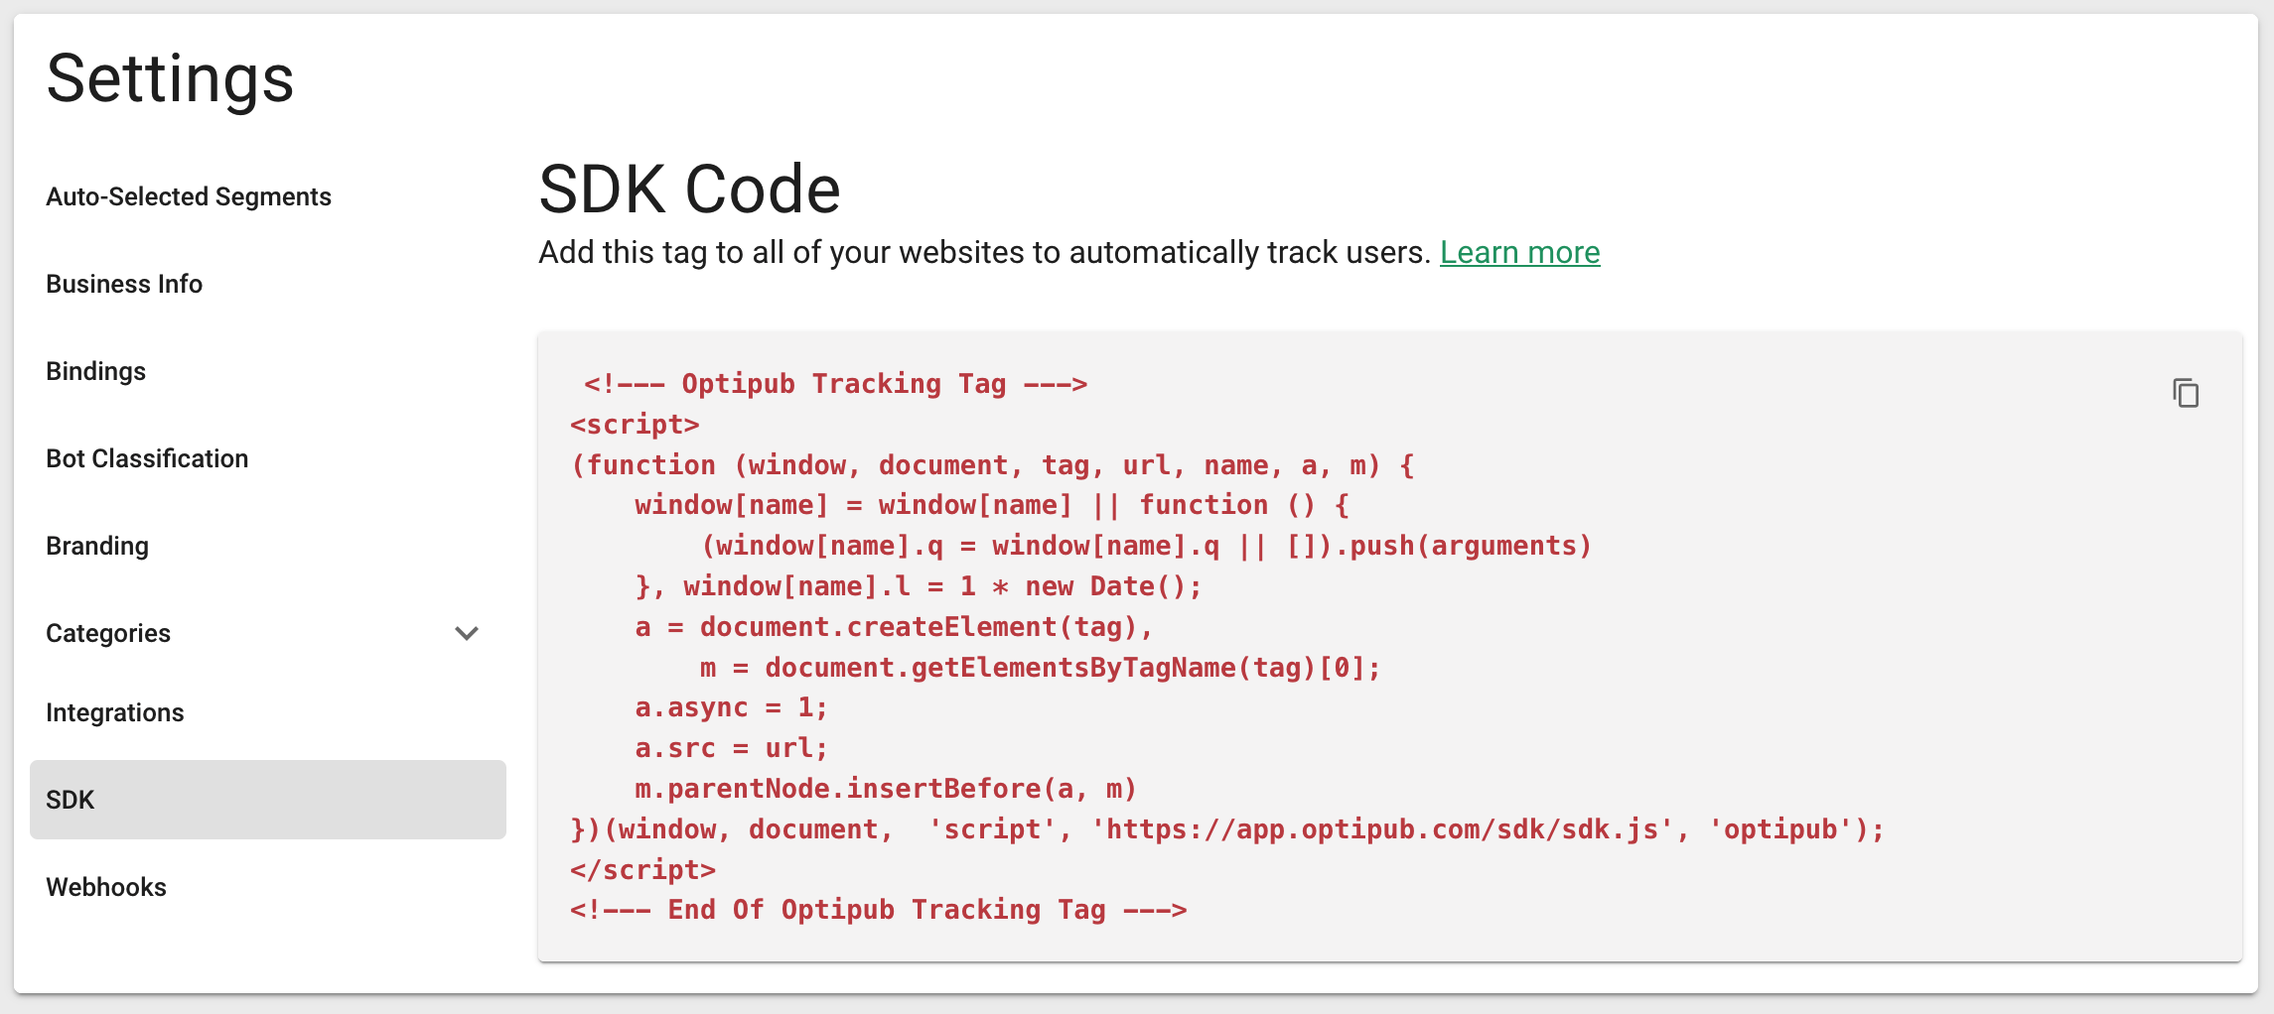This screenshot has width=2274, height=1014.
Task: Click the Optipub Tracking Tag comment line
Action: click(835, 384)
